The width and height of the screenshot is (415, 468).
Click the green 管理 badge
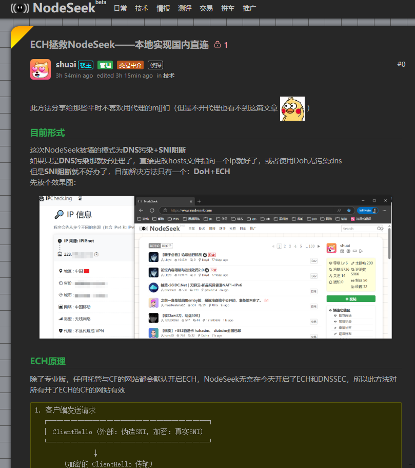(105, 65)
